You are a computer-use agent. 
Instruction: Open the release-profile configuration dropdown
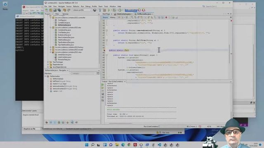[82, 10]
